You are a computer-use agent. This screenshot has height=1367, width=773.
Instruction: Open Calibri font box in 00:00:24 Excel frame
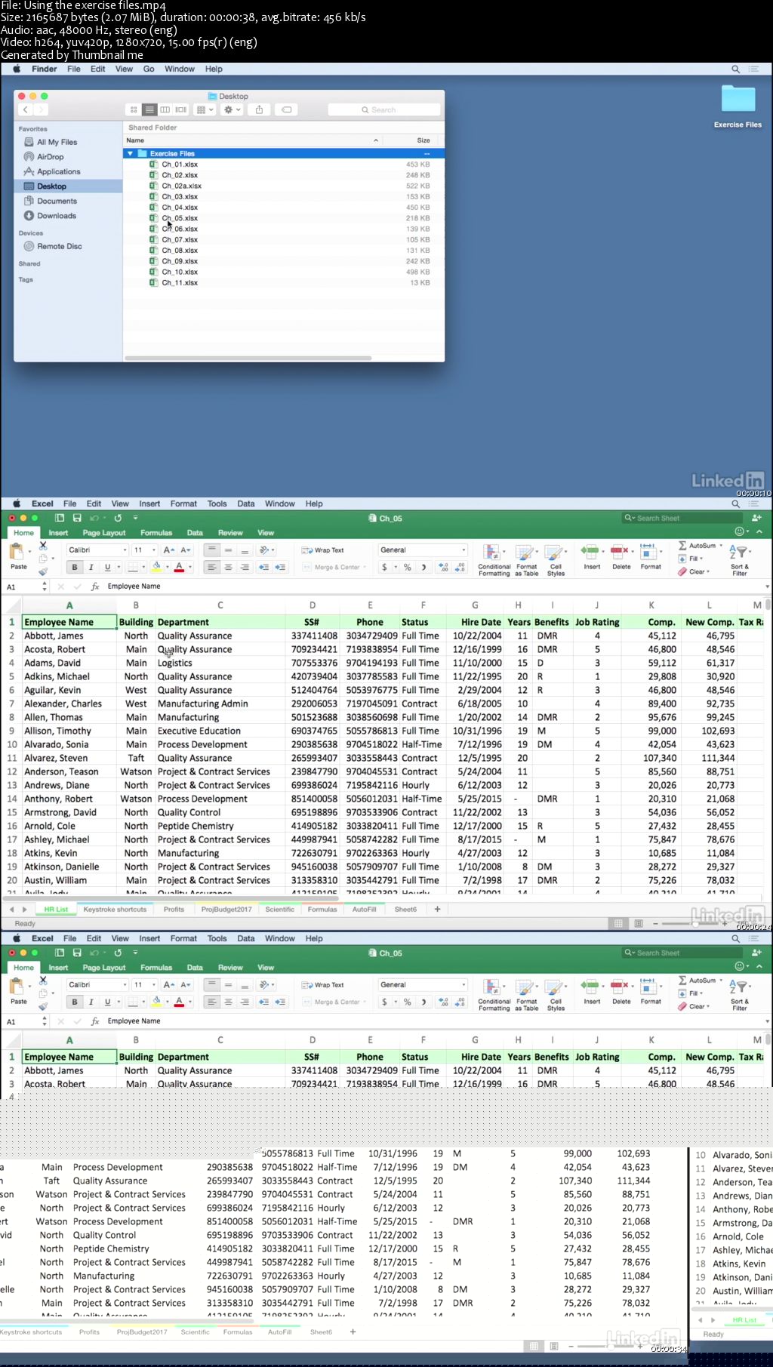(97, 550)
